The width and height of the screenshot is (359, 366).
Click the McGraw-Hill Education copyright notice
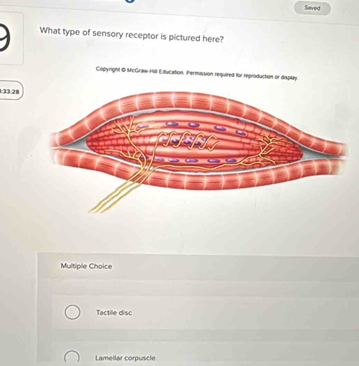tap(197, 74)
